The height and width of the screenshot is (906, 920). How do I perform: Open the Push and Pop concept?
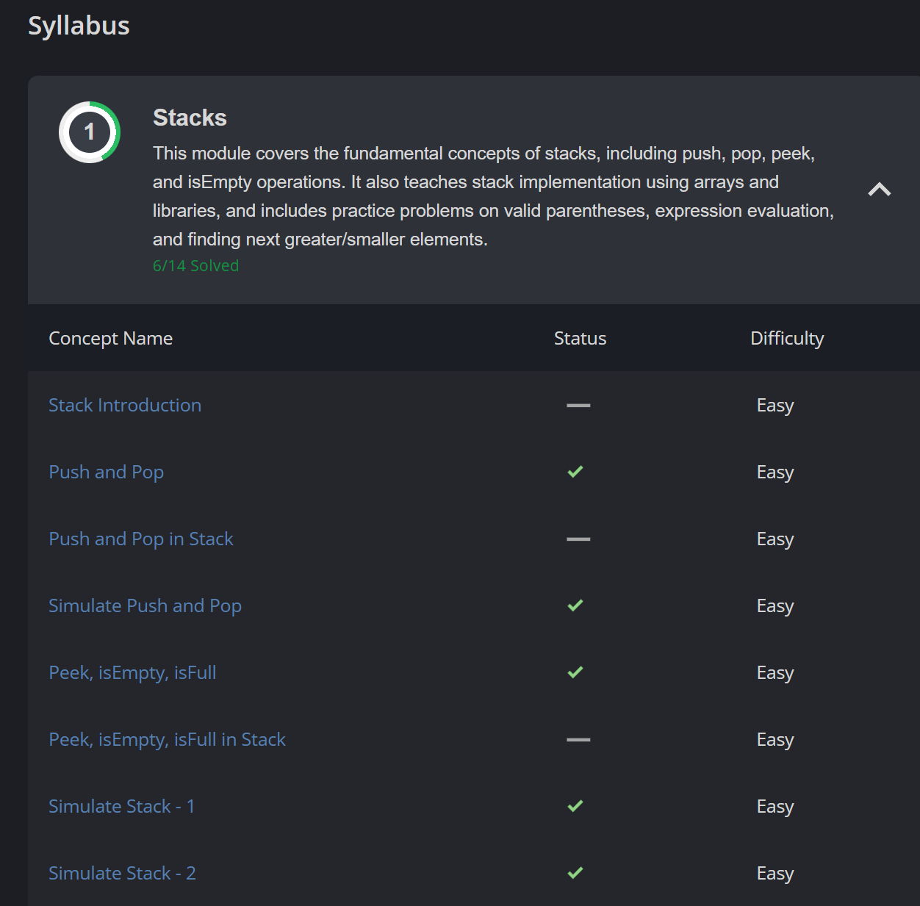click(106, 472)
